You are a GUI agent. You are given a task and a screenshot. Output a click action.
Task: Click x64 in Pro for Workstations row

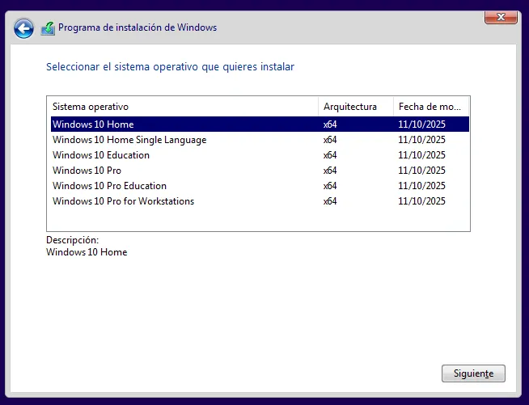(330, 201)
